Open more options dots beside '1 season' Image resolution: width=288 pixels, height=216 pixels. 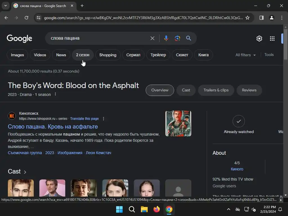click(55, 94)
